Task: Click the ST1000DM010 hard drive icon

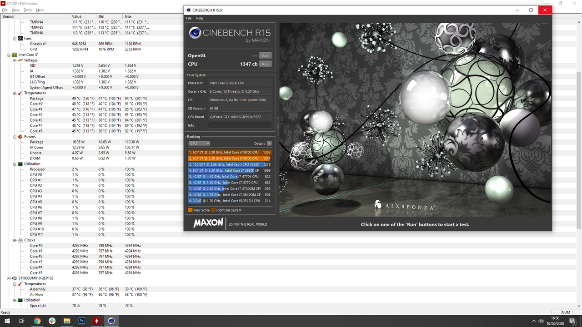Action: 15,278
